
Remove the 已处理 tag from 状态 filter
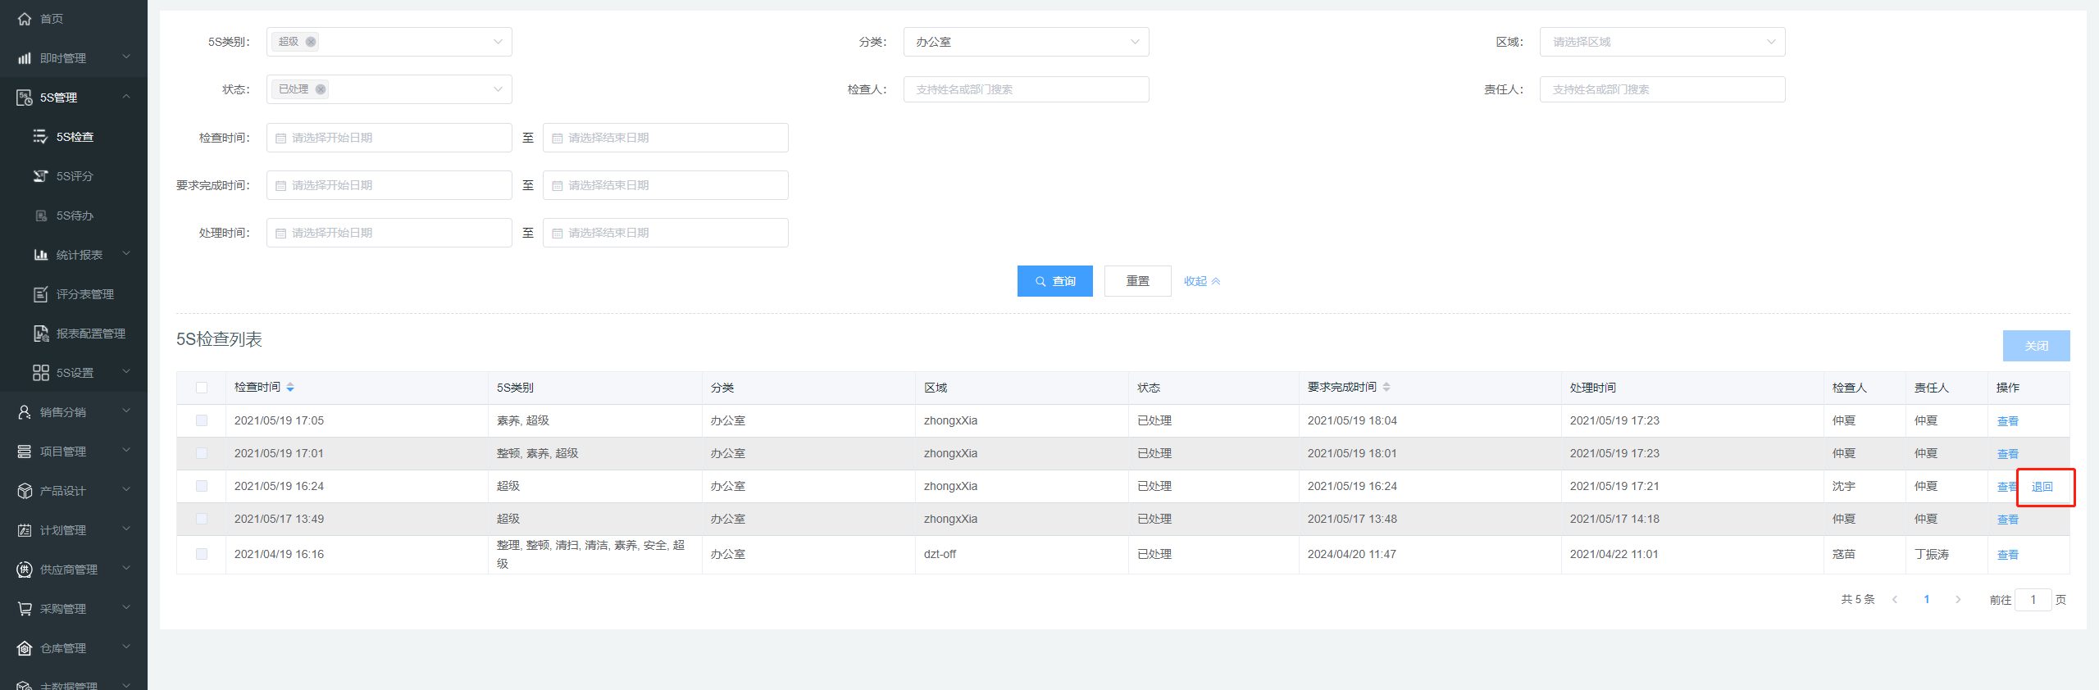point(321,89)
